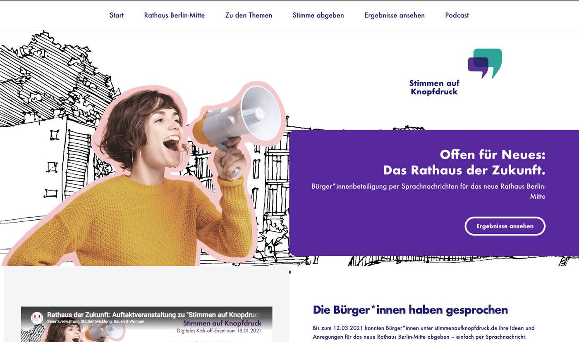Click heading Die Bürger*innen haben gesprochen
The width and height of the screenshot is (579, 342).
(410, 310)
